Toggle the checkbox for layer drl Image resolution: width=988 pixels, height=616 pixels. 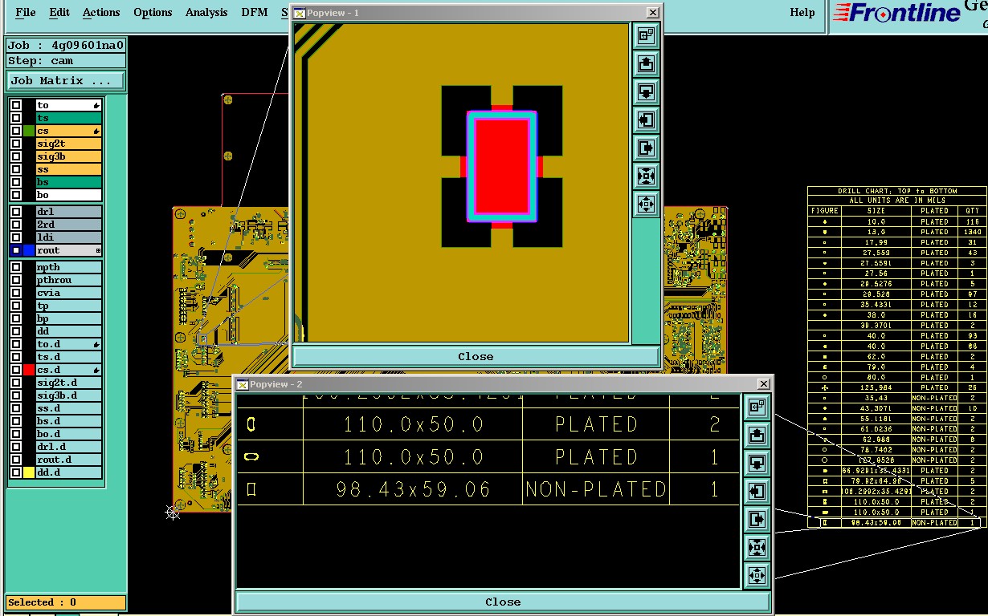click(x=16, y=212)
